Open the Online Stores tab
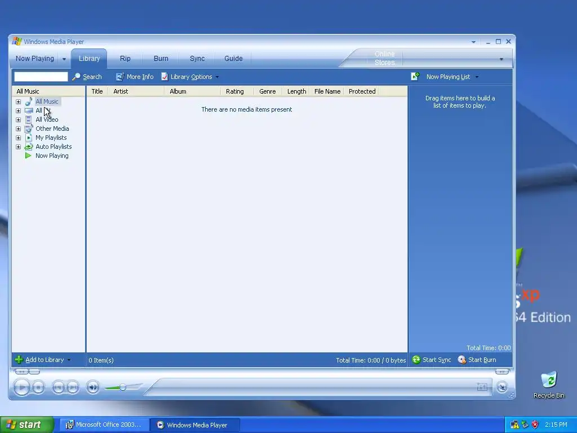The width and height of the screenshot is (577, 433). (384, 58)
